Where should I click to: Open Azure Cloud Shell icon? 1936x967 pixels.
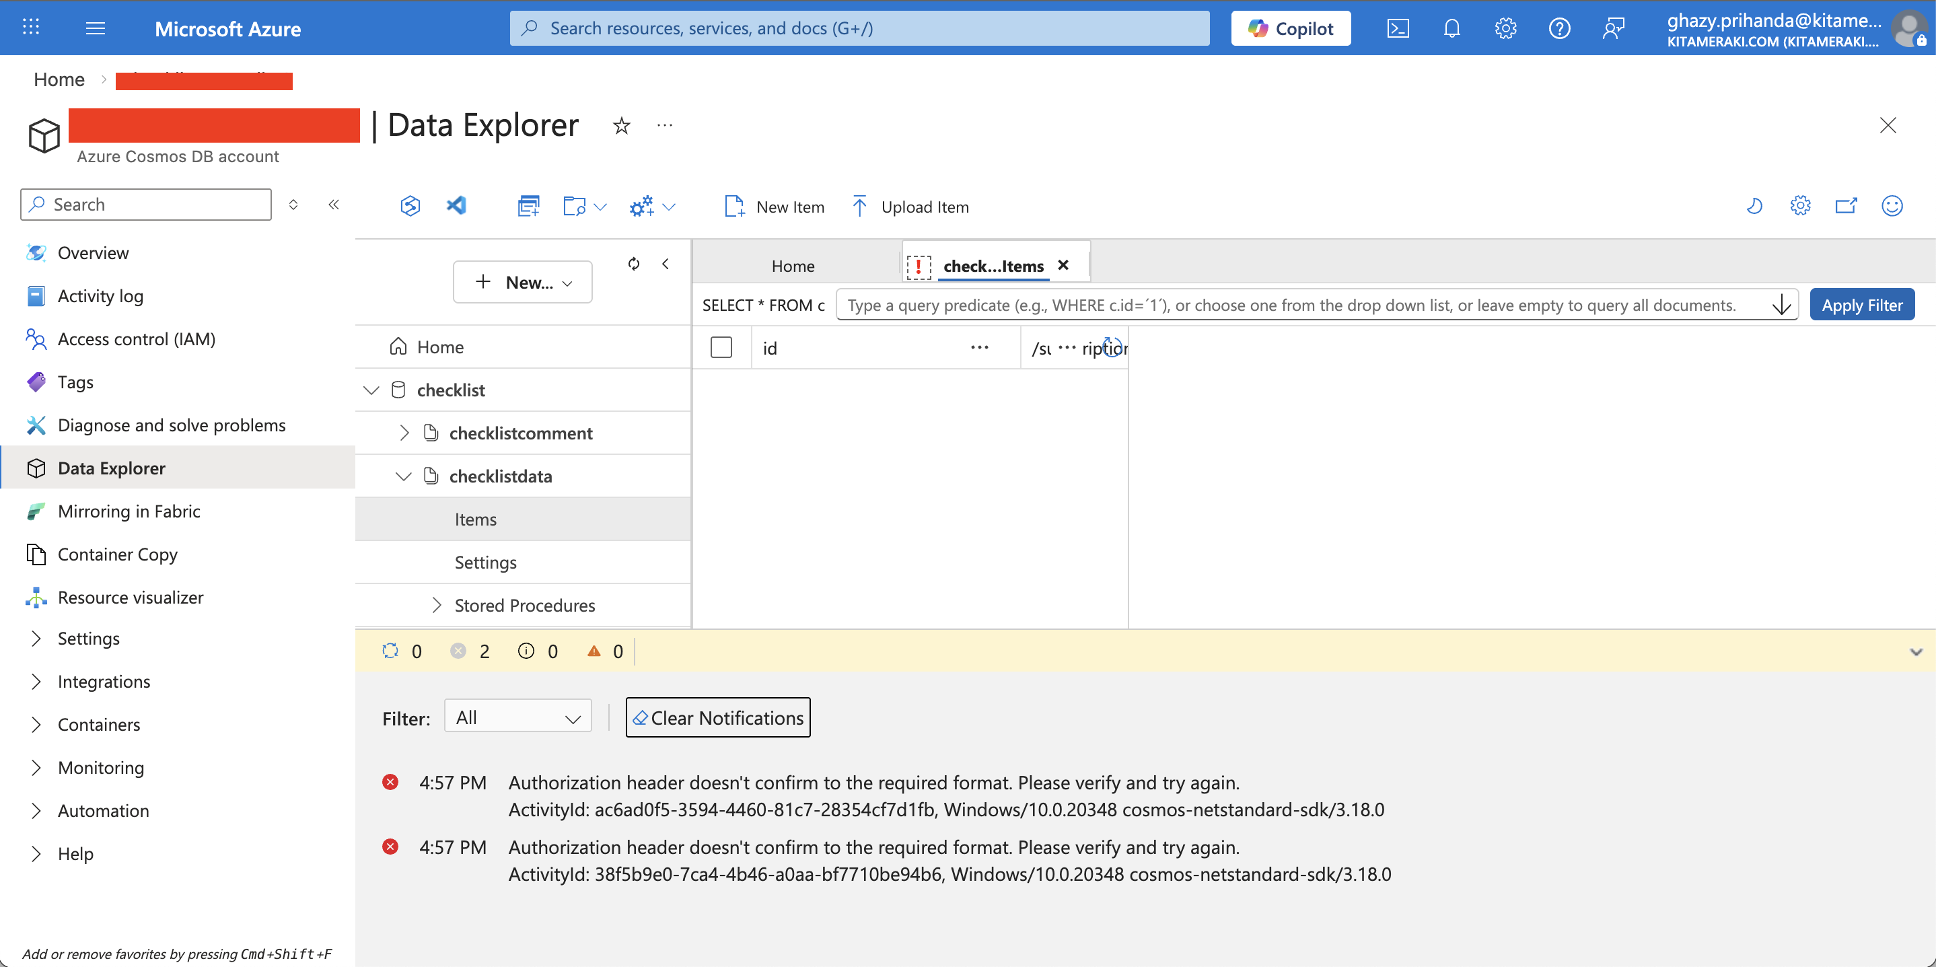point(1397,28)
